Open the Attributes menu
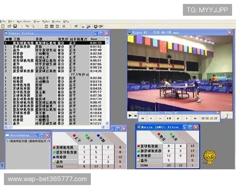236x189 pixels. point(24,21)
